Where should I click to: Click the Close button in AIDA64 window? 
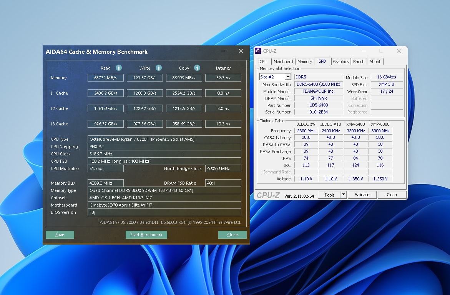pyautogui.click(x=232, y=235)
